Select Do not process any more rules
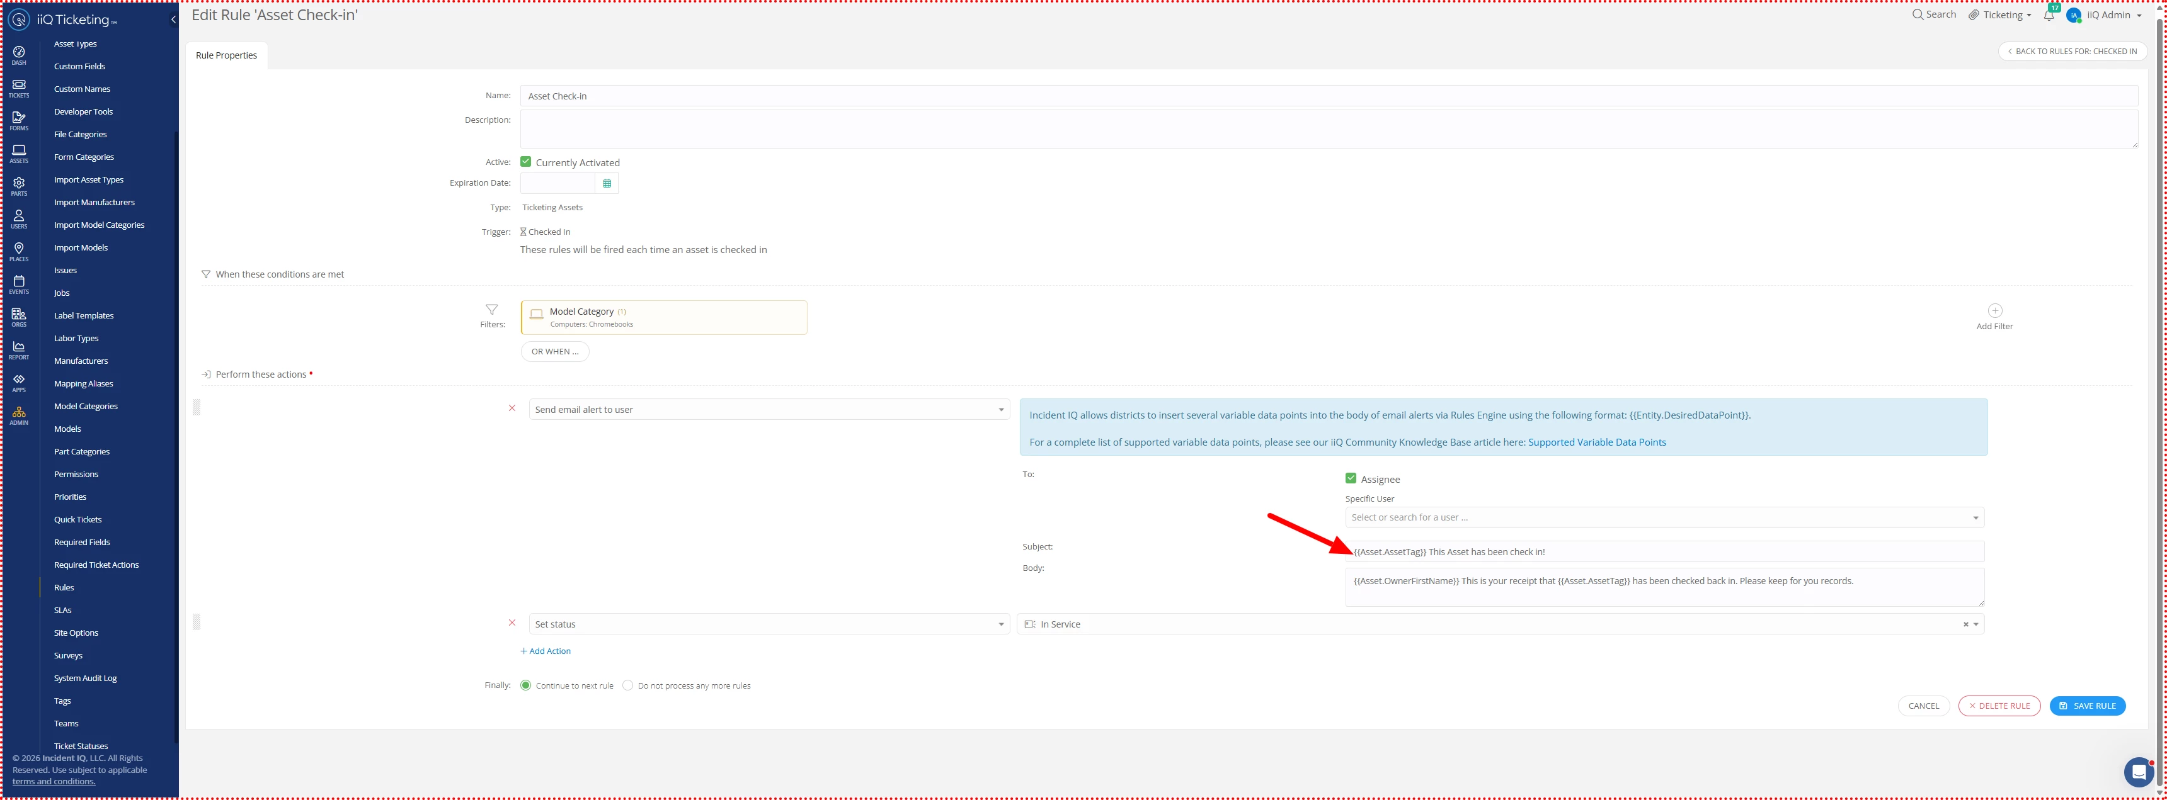 coord(627,685)
